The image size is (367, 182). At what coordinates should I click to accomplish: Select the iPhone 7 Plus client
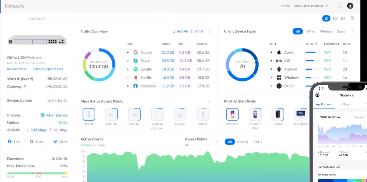pyautogui.click(x=255, y=114)
